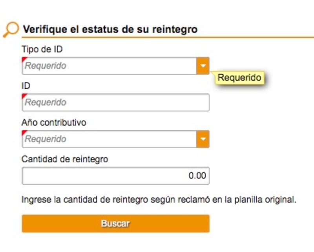Open the Tipo de ID dropdown arrow
Viewport: 314px width, 252px height.
[x=203, y=66]
